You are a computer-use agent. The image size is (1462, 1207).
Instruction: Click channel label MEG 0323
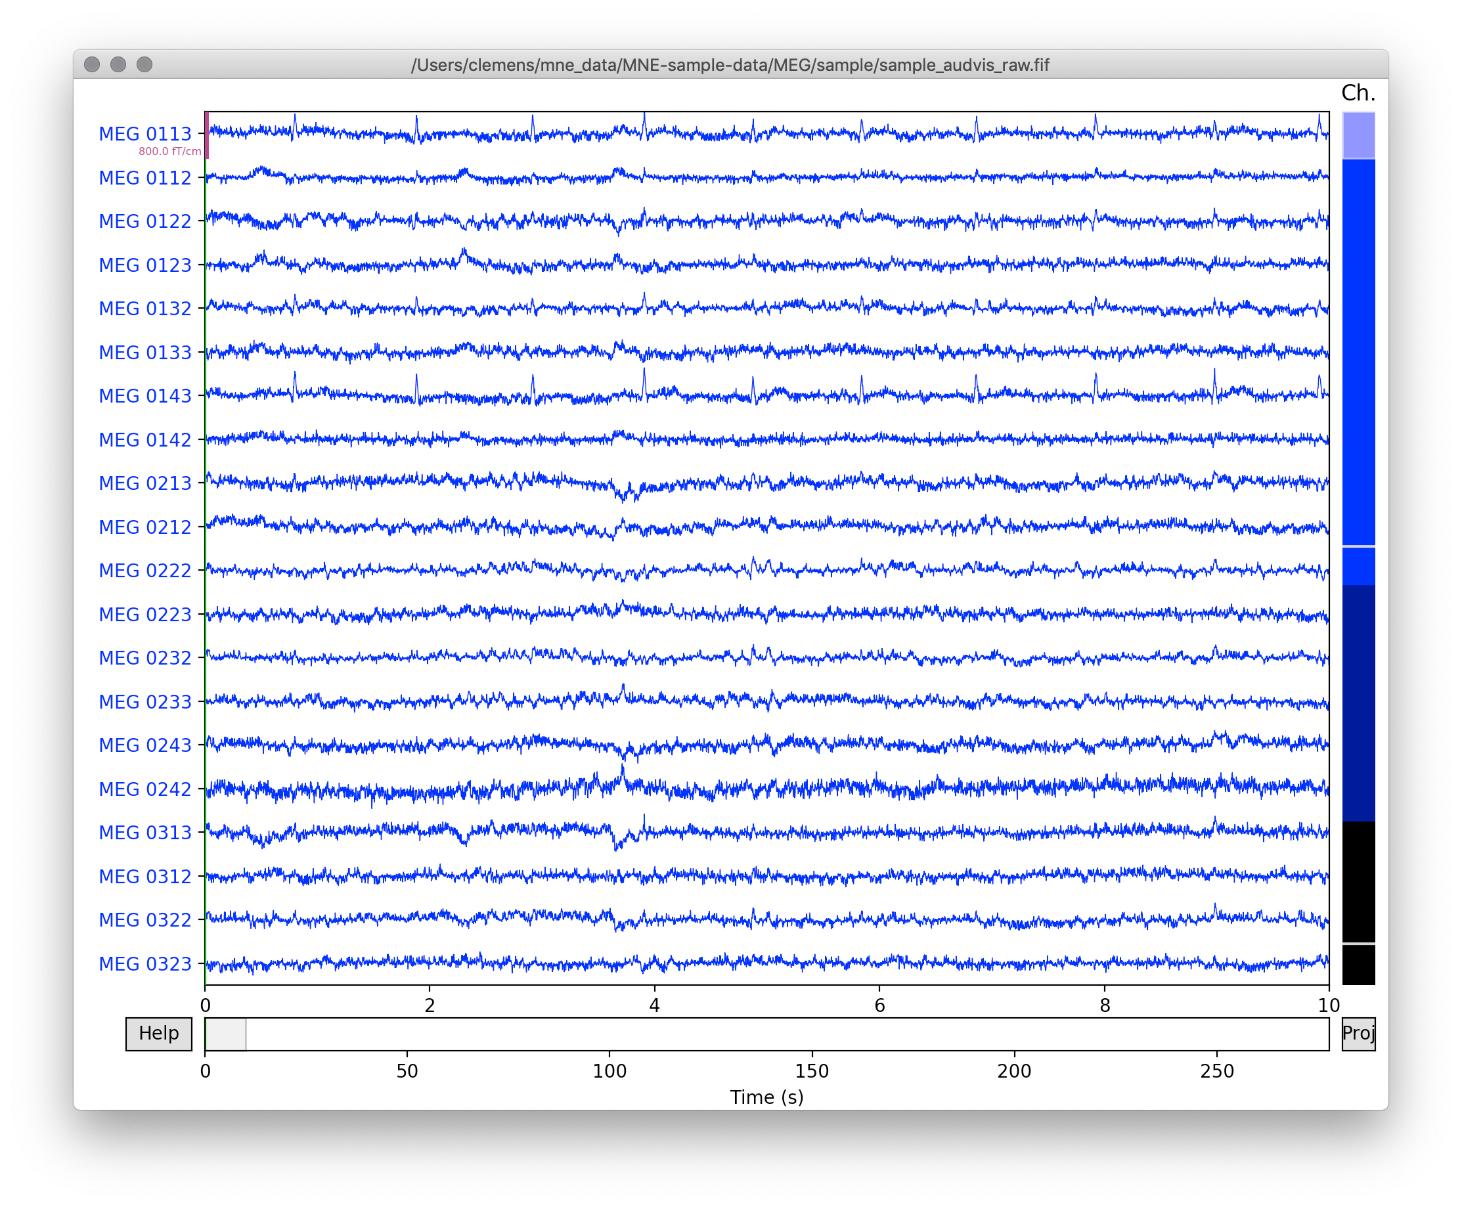tap(144, 963)
